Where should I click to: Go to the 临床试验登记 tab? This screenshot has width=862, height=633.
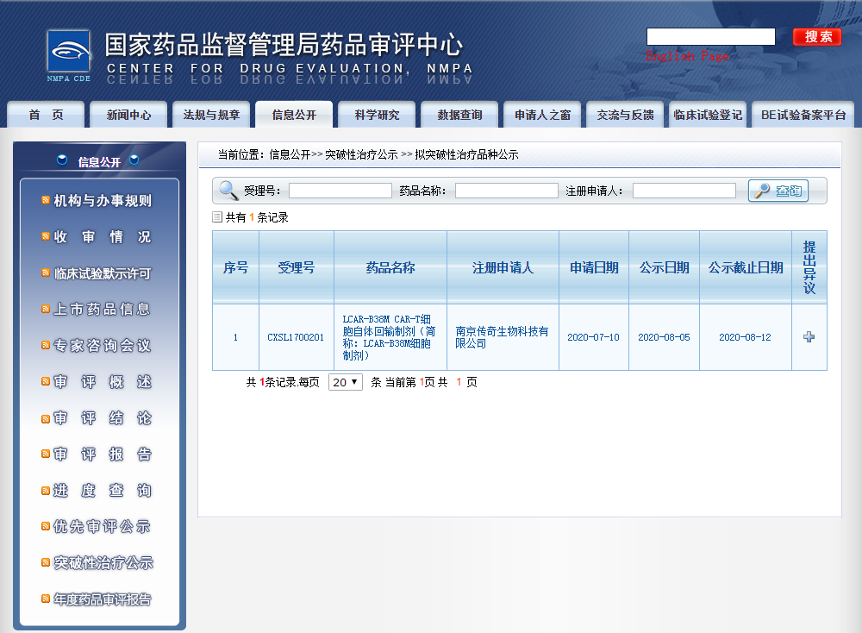click(707, 115)
